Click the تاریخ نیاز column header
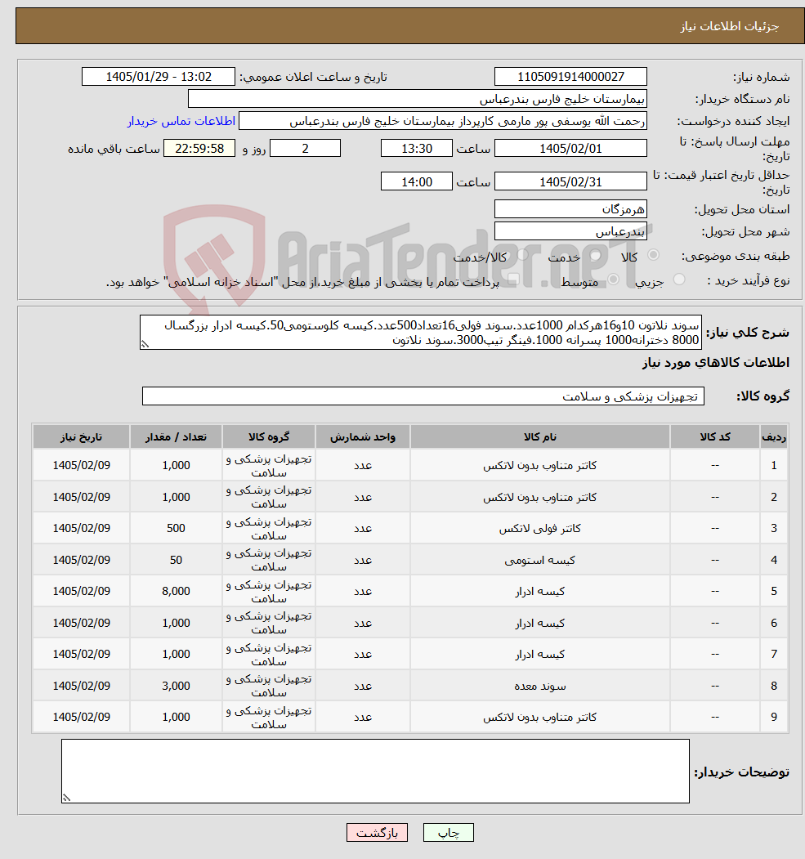This screenshot has height=859, width=805. tap(81, 437)
